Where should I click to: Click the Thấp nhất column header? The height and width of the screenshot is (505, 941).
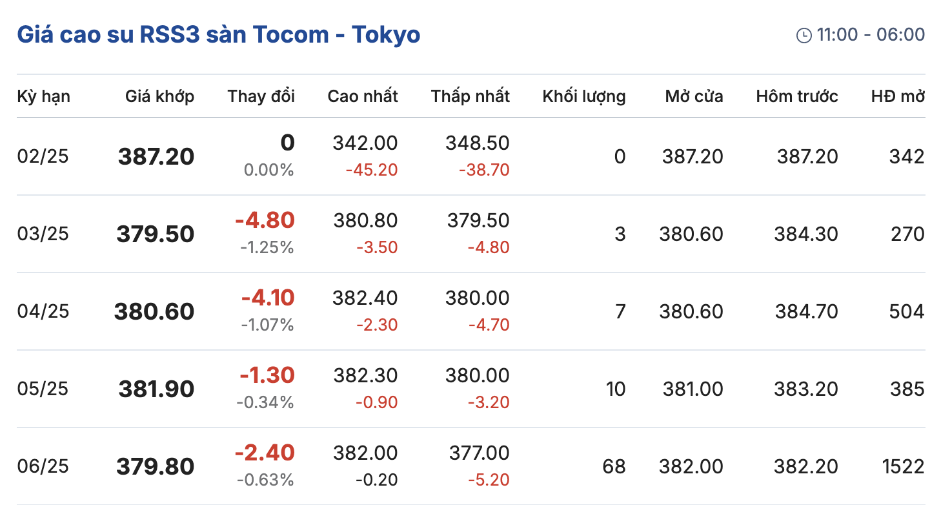click(470, 97)
